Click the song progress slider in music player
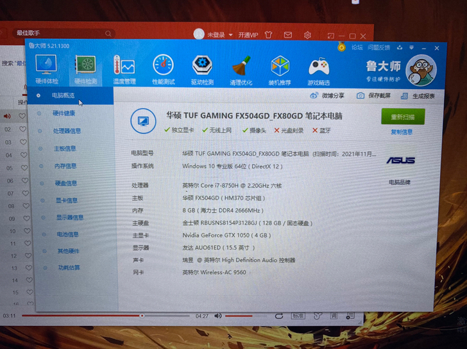 tap(106, 316)
